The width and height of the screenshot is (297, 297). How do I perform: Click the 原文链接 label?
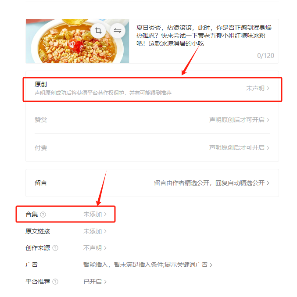(x=38, y=231)
